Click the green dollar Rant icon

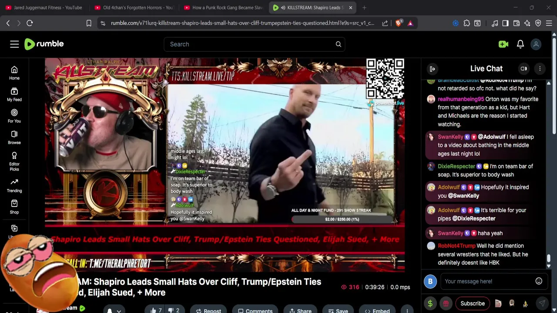tap(430, 303)
